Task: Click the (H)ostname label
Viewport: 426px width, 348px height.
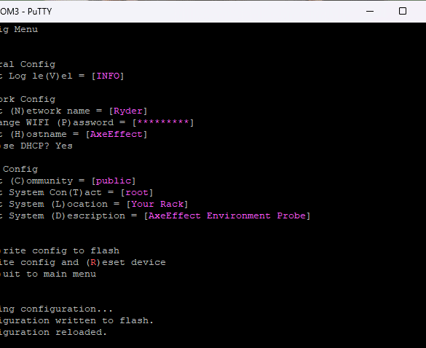Action: [39, 134]
